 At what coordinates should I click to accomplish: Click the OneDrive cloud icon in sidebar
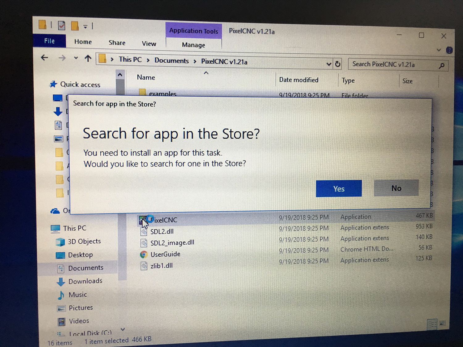pos(55,211)
